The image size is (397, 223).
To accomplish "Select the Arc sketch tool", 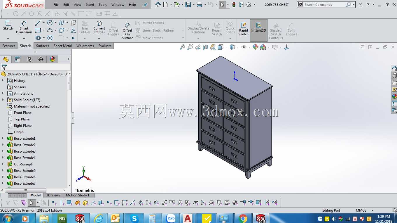I will [50, 30].
